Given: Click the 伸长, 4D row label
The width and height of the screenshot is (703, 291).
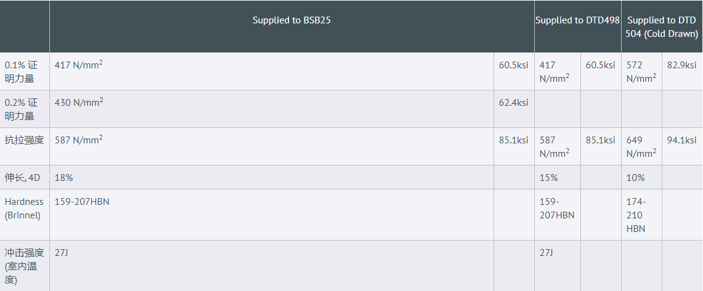Looking at the screenshot, I should (x=23, y=177).
